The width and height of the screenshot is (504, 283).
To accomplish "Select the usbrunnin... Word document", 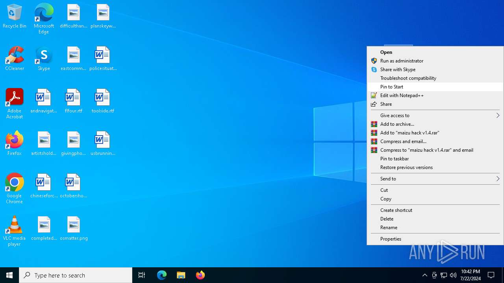I will click(103, 144).
